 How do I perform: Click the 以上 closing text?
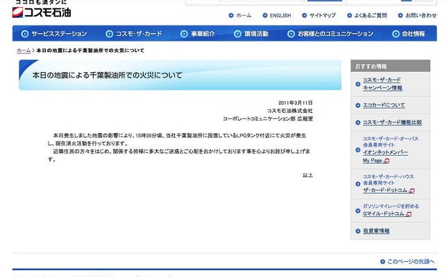[308, 175]
